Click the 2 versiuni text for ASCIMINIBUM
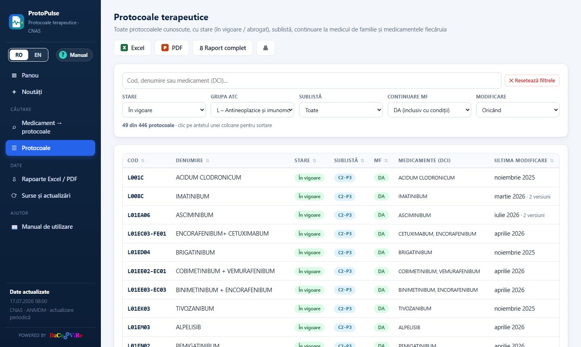 (534, 215)
